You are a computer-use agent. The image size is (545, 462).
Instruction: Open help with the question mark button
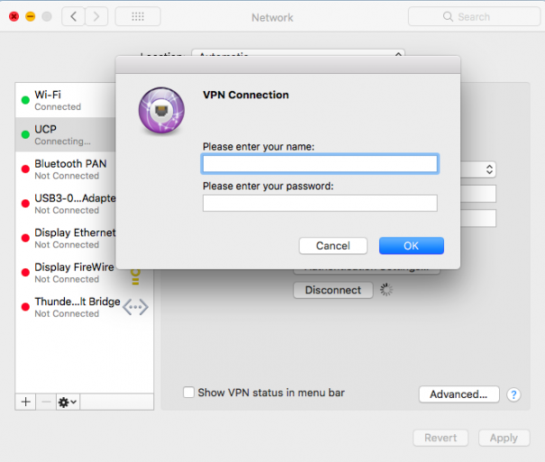coord(513,394)
